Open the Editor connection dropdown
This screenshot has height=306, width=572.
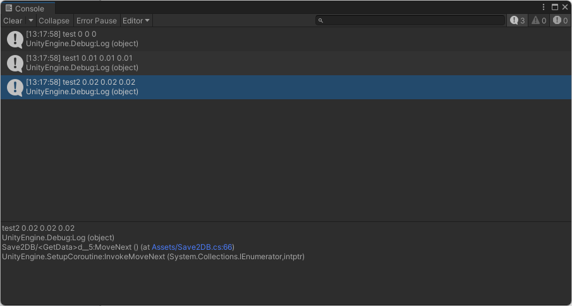pos(136,21)
